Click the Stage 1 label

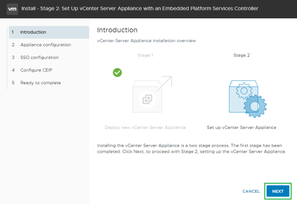pos(145,55)
